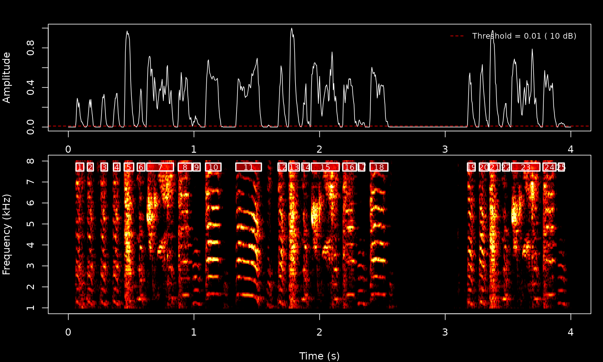Click segment marker box labeled 7
The image size is (603, 362).
[x=160, y=167]
